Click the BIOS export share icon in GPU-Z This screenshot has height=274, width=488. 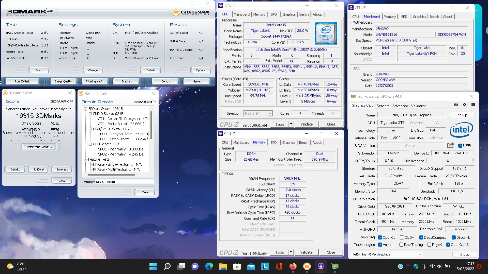(x=451, y=145)
